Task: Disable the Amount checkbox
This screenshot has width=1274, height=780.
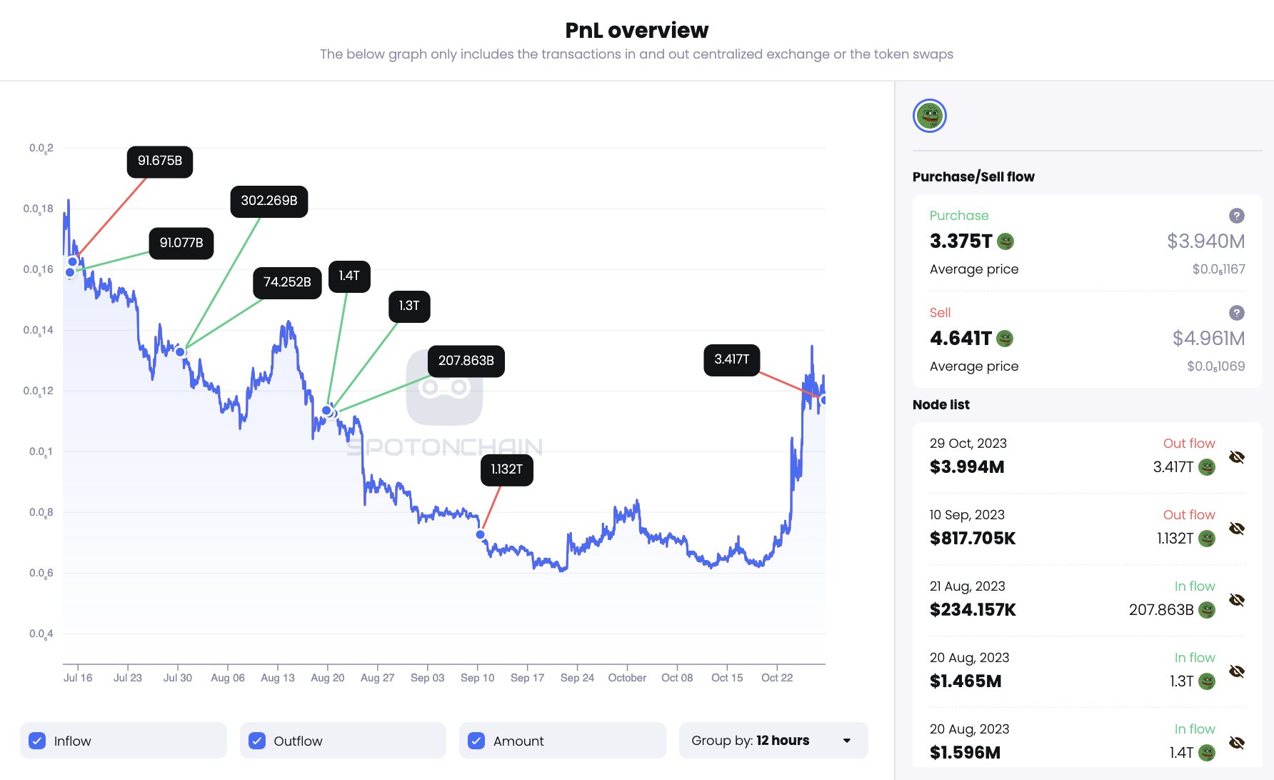Action: pos(476,741)
